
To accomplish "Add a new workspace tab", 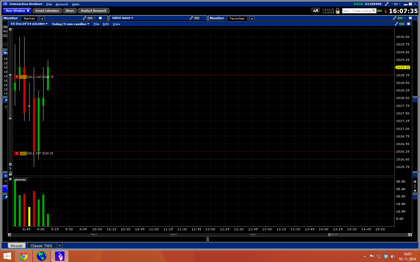I will coord(60,246).
